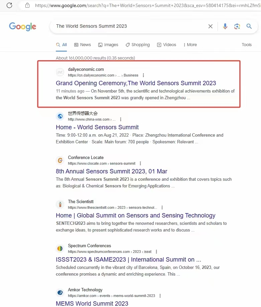
Task: Open Grand Opening Ceremony World Sensors Summit link
Action: tap(136, 83)
